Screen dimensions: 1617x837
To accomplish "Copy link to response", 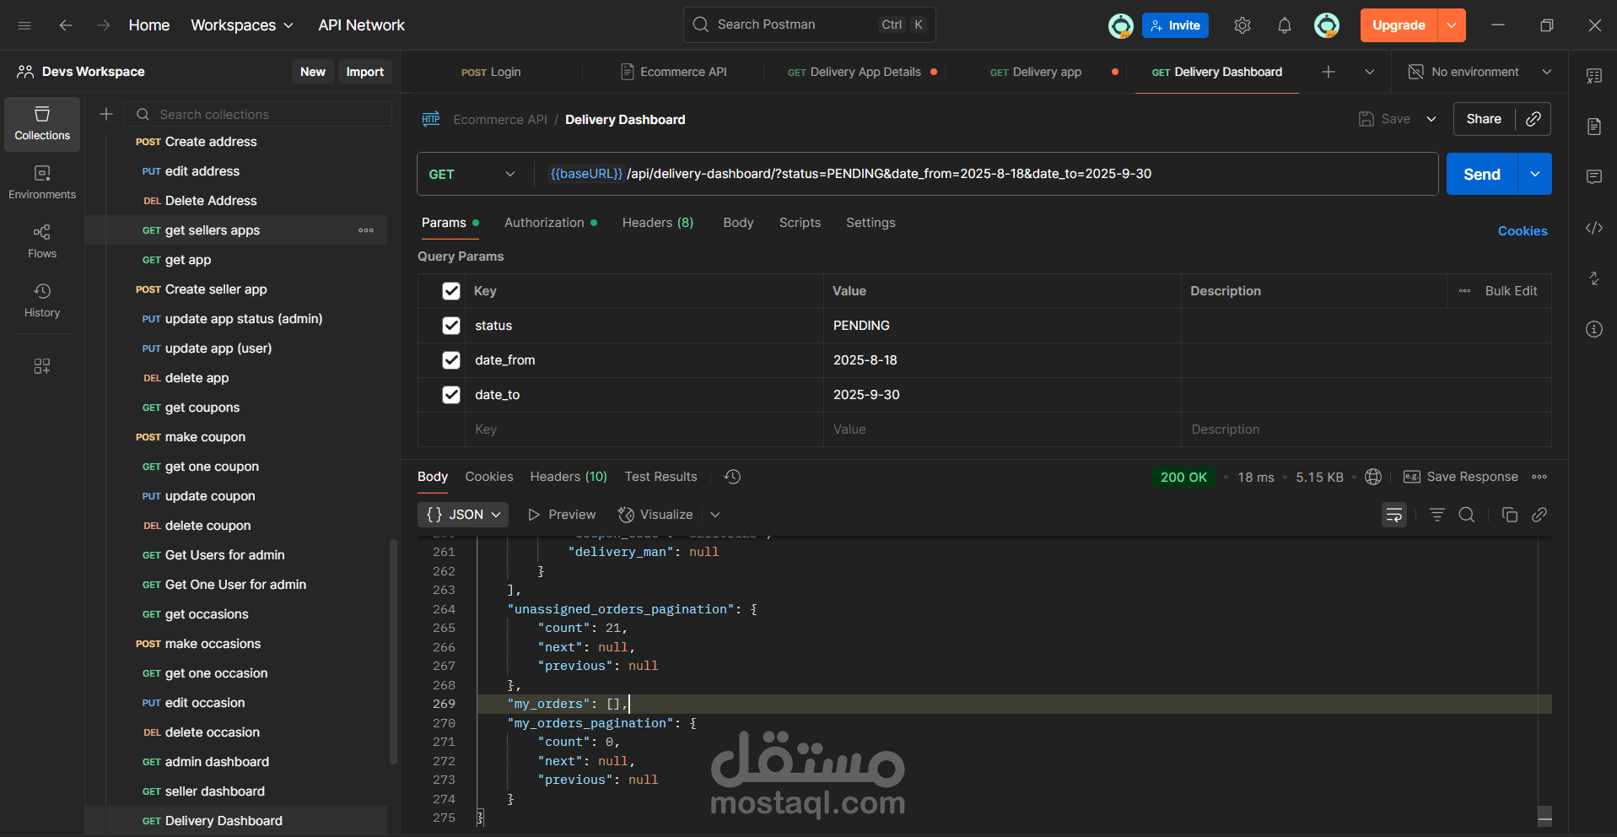I will coord(1539,515).
